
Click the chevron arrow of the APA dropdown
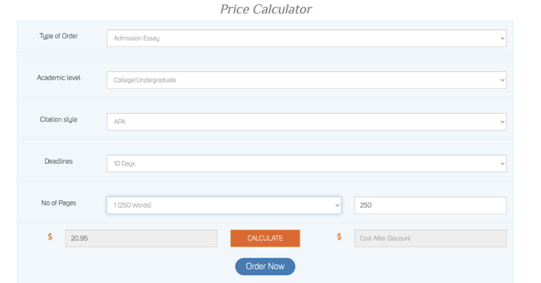[x=502, y=122]
